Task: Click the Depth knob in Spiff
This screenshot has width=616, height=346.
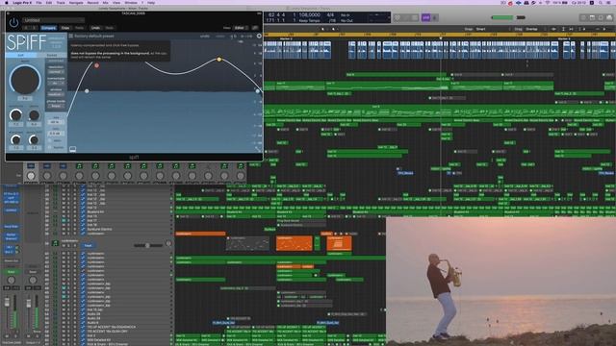Action: (25, 80)
